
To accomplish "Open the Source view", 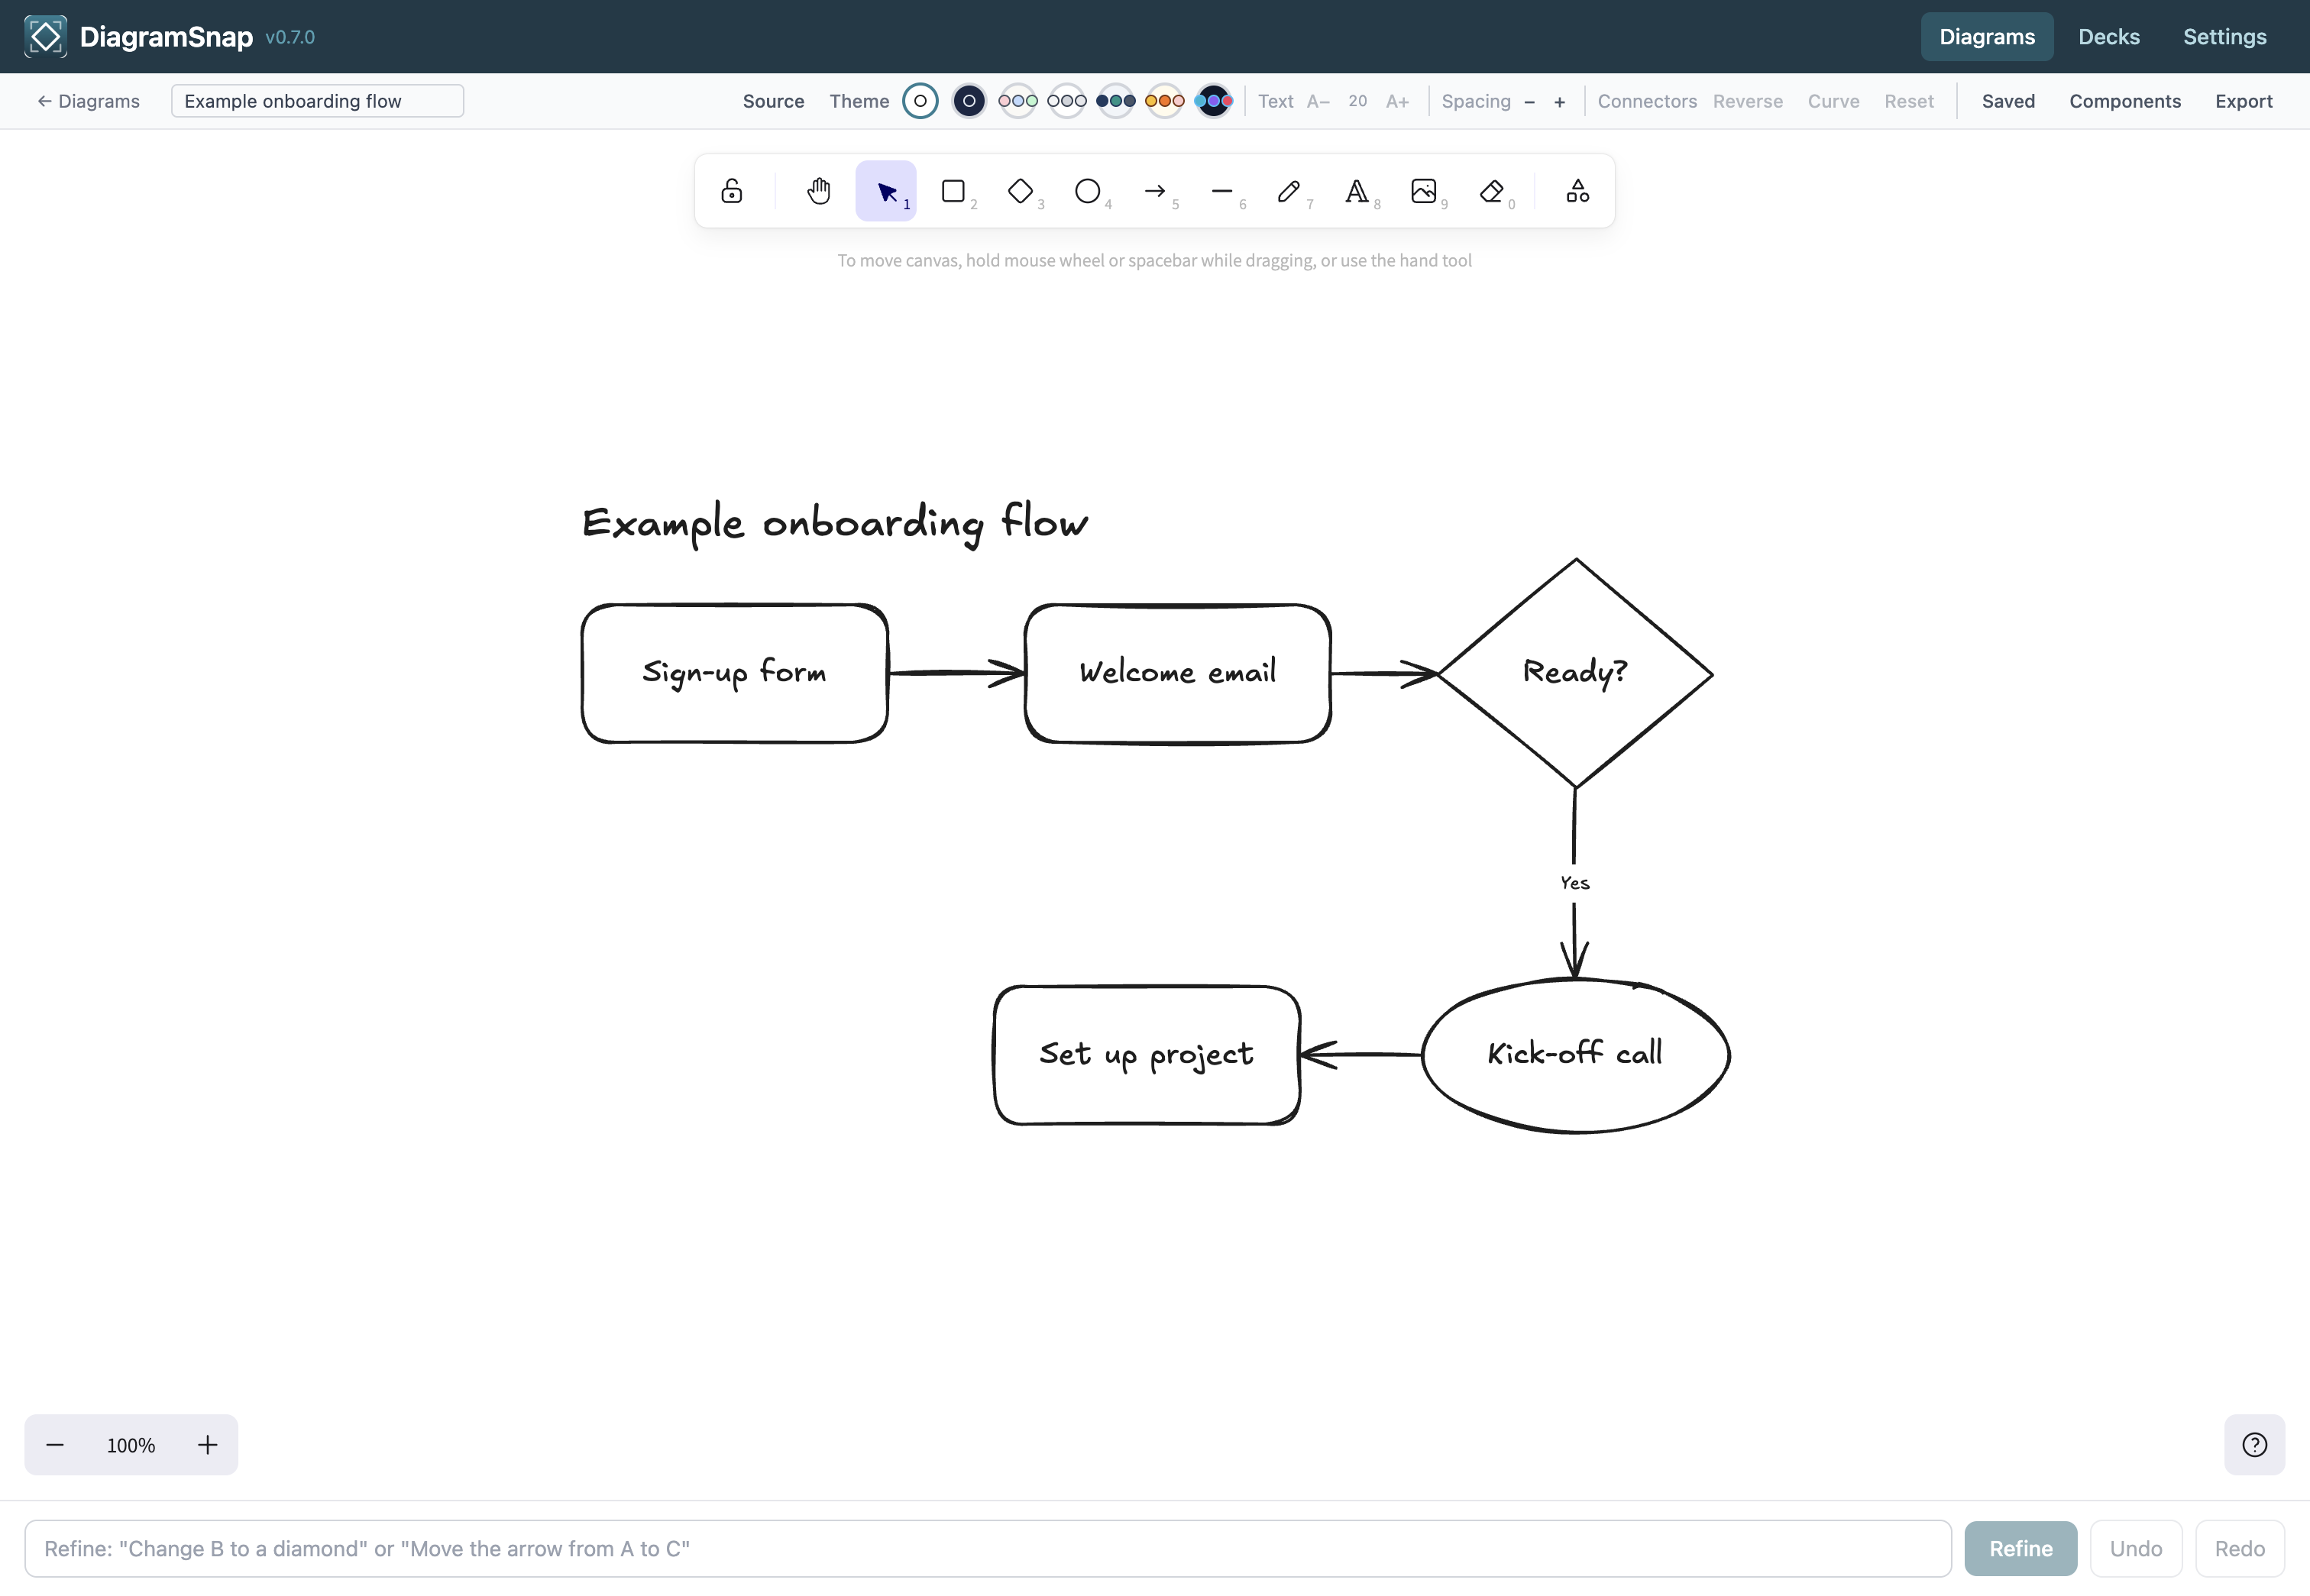I will (x=773, y=101).
